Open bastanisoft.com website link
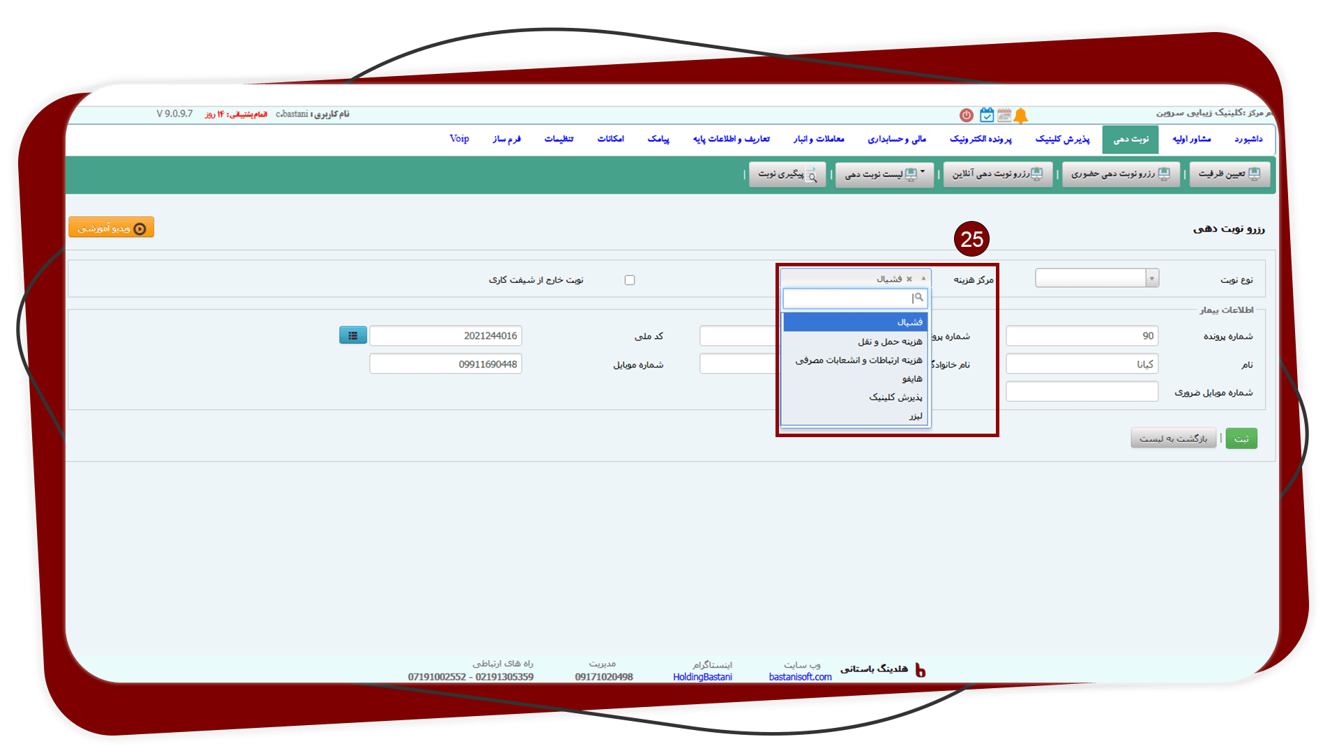Viewport: 1339px width, 753px height. 800,677
